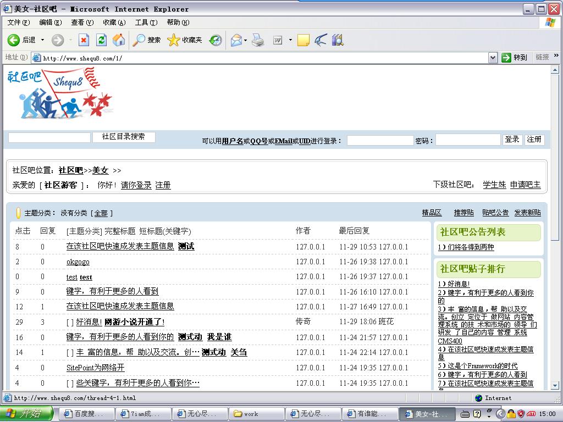Open Favorites (收藏夹) star button
This screenshot has width=563, height=422.
point(185,40)
